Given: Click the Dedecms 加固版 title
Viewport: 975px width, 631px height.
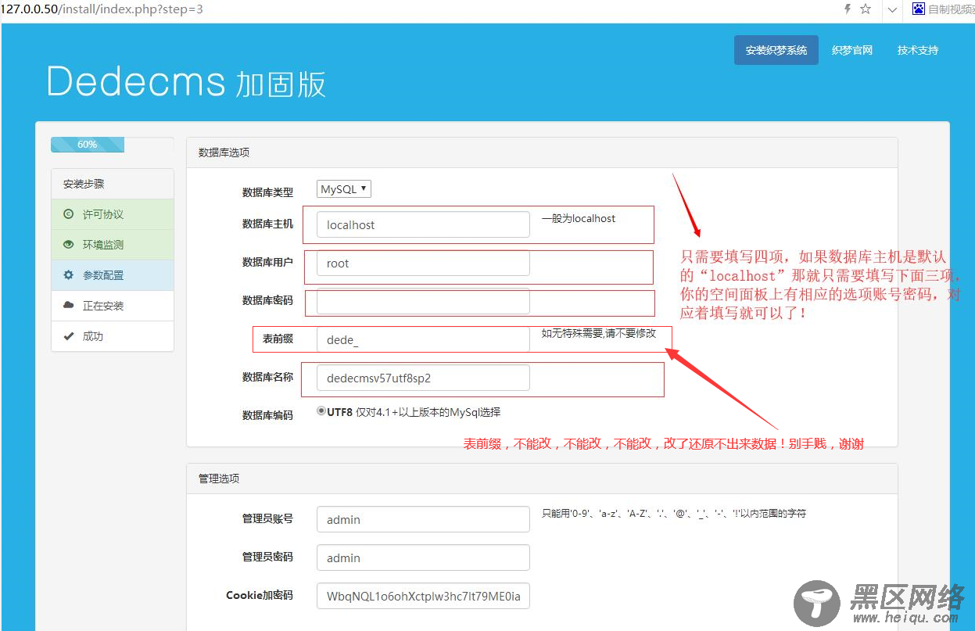Looking at the screenshot, I should 186,81.
